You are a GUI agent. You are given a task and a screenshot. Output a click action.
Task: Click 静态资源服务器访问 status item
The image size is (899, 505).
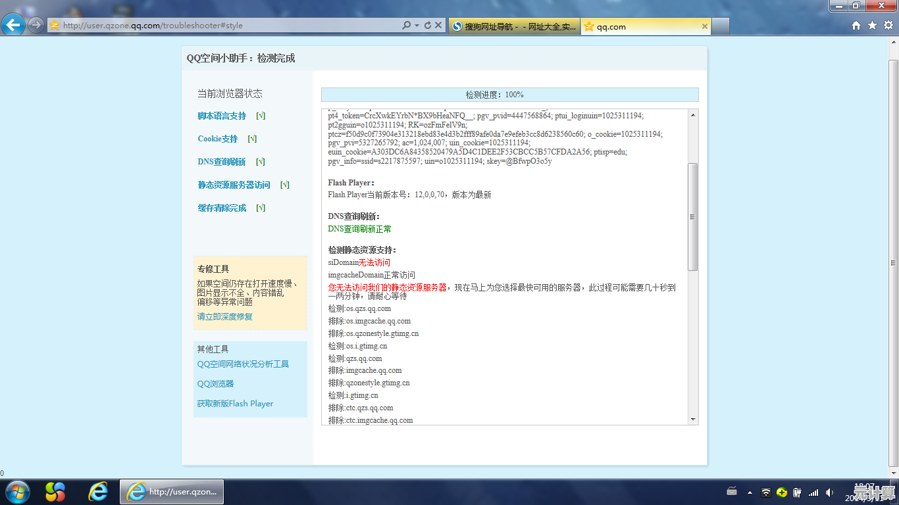coord(234,185)
